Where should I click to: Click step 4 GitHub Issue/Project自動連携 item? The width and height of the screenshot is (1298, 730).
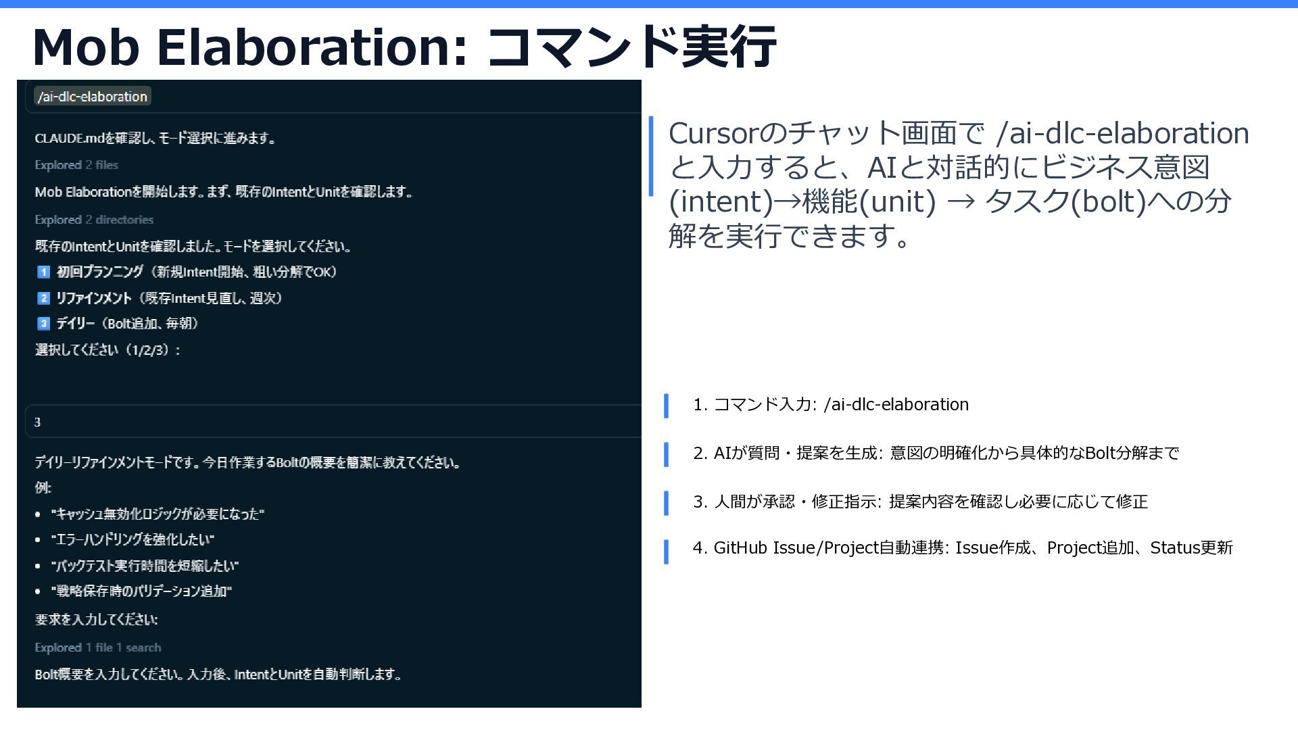(963, 548)
